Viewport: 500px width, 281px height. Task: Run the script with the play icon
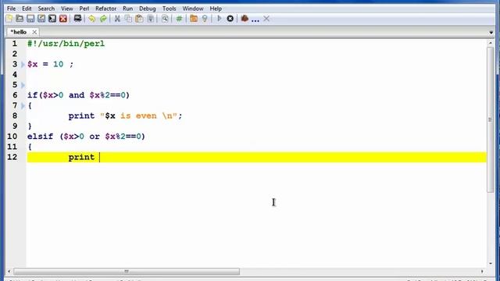(219, 19)
